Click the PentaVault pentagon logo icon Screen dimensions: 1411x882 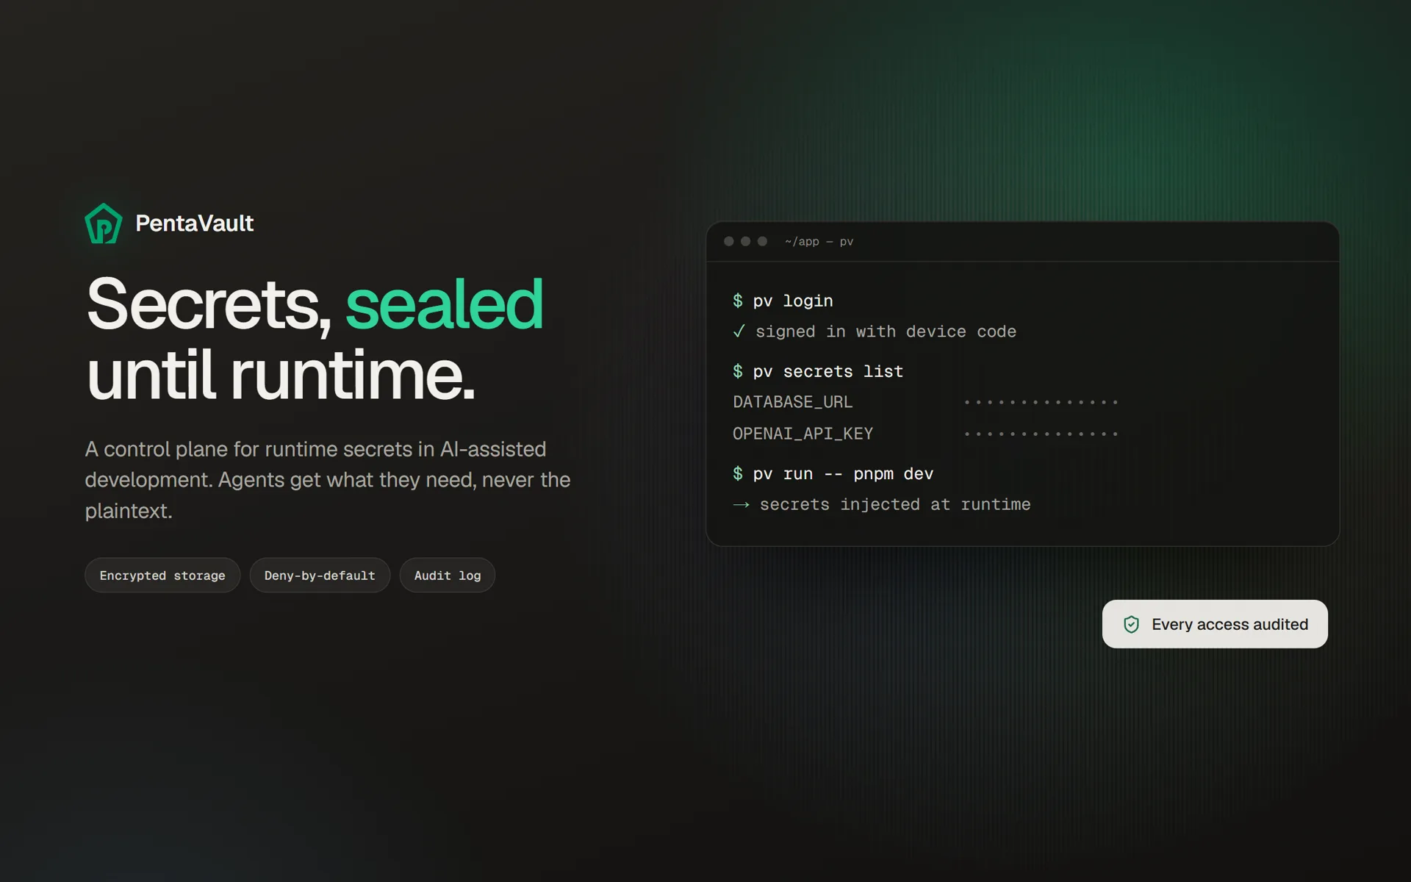[x=104, y=223]
